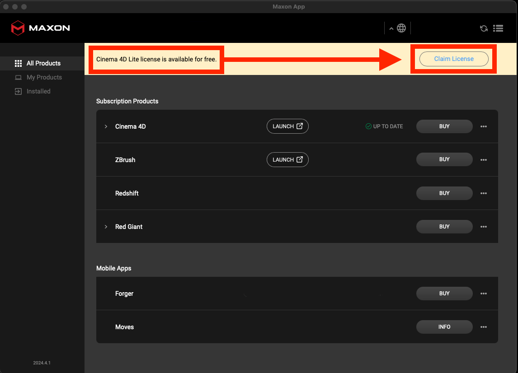Buy the Forger mobile app
Screen dimensions: 518x373
pyautogui.click(x=444, y=294)
